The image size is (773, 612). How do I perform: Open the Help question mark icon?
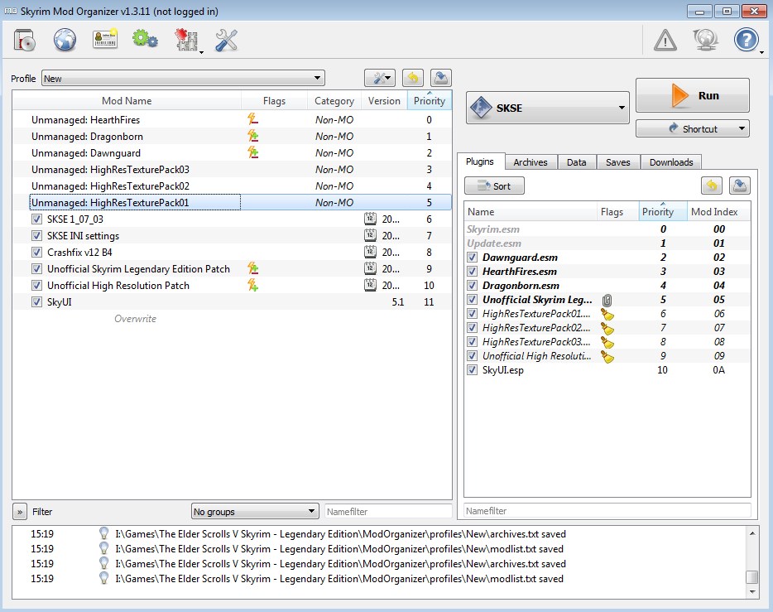[746, 40]
